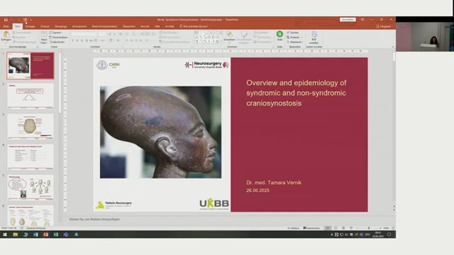Click the PowerPoint taskbar icon

tap(45, 234)
